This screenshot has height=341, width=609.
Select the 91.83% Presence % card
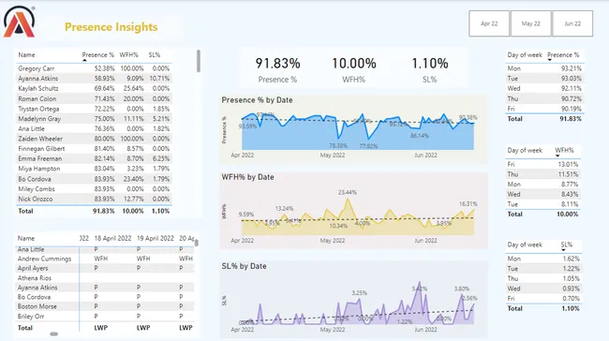pos(277,69)
